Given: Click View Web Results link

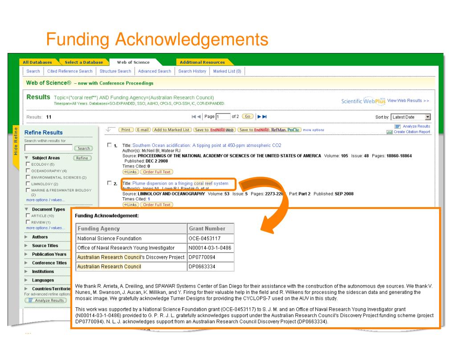Looking at the screenshot, I should click(408, 101).
